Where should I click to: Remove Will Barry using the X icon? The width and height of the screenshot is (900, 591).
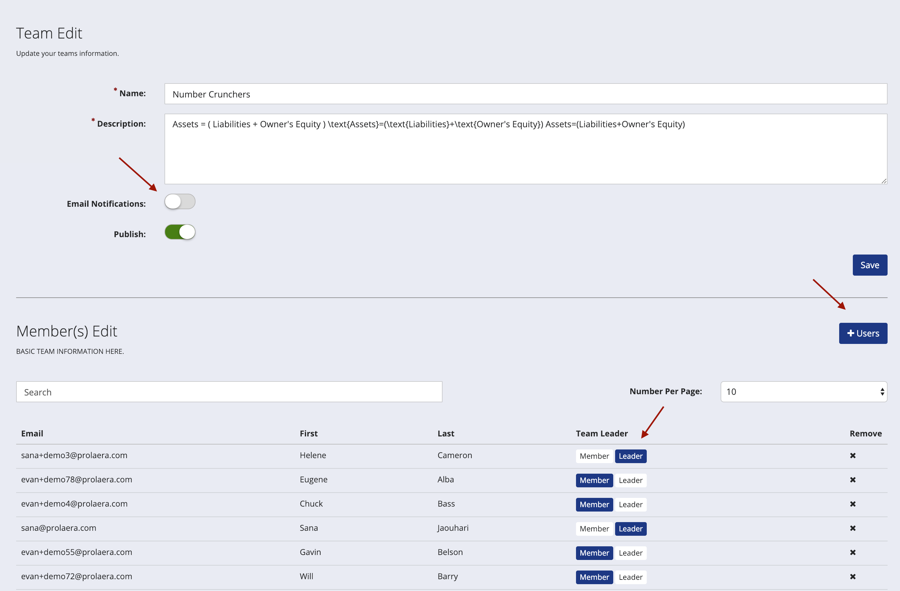pyautogui.click(x=853, y=577)
